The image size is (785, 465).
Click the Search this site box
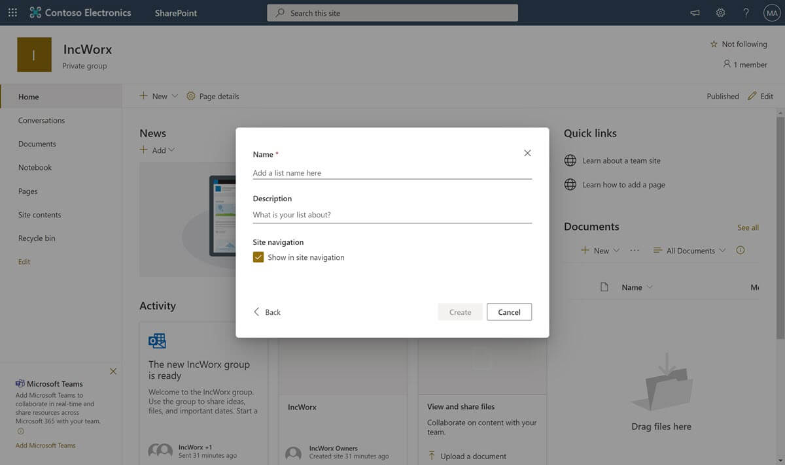(392, 12)
